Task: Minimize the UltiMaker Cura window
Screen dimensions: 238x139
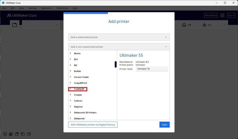Action: pyautogui.click(x=217, y=3)
